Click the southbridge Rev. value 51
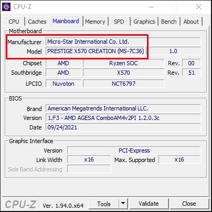Viewport: 212px width, 212px height. tap(191, 73)
